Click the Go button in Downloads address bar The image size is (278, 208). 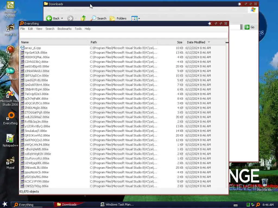[x=249, y=27]
